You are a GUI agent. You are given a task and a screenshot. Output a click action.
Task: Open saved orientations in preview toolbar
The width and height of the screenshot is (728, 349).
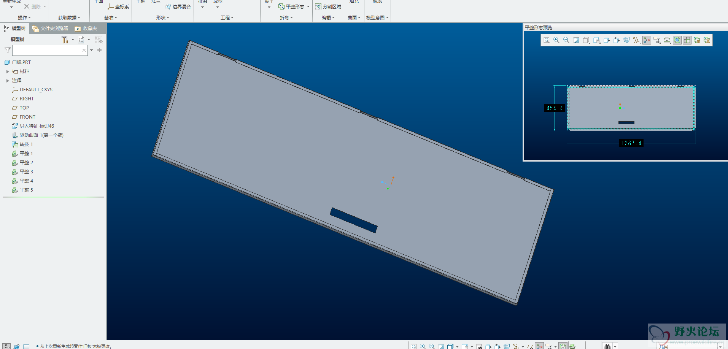(596, 40)
